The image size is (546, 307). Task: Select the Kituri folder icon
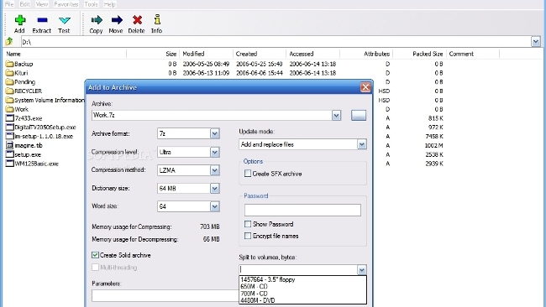point(10,73)
